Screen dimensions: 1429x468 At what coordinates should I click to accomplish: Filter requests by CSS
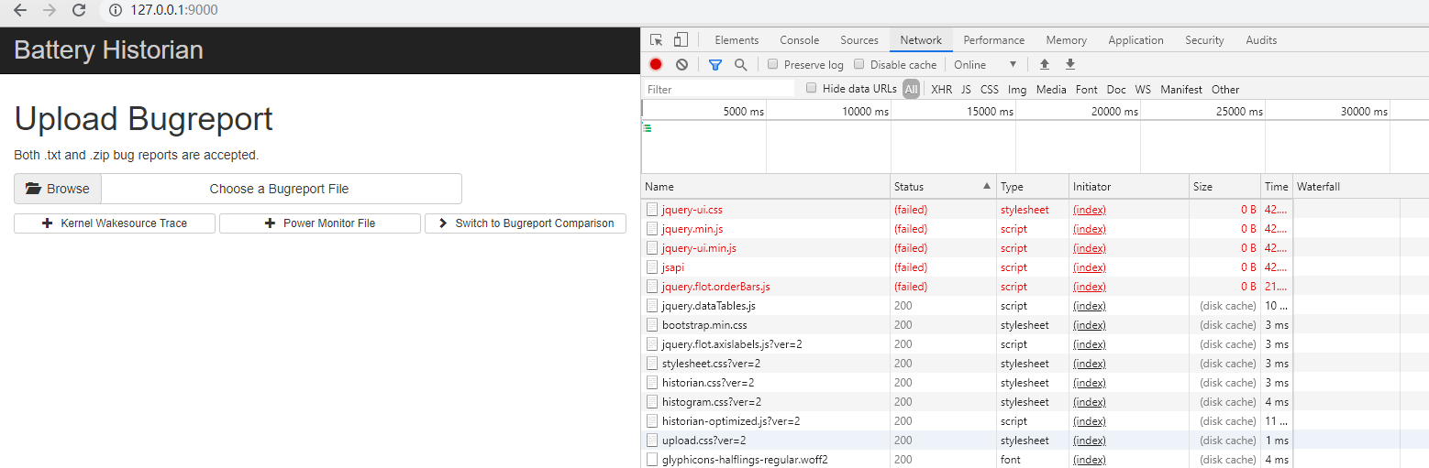pyautogui.click(x=990, y=90)
